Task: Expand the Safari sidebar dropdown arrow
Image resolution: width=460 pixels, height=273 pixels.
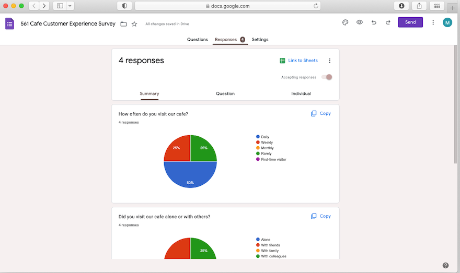Action: [70, 6]
